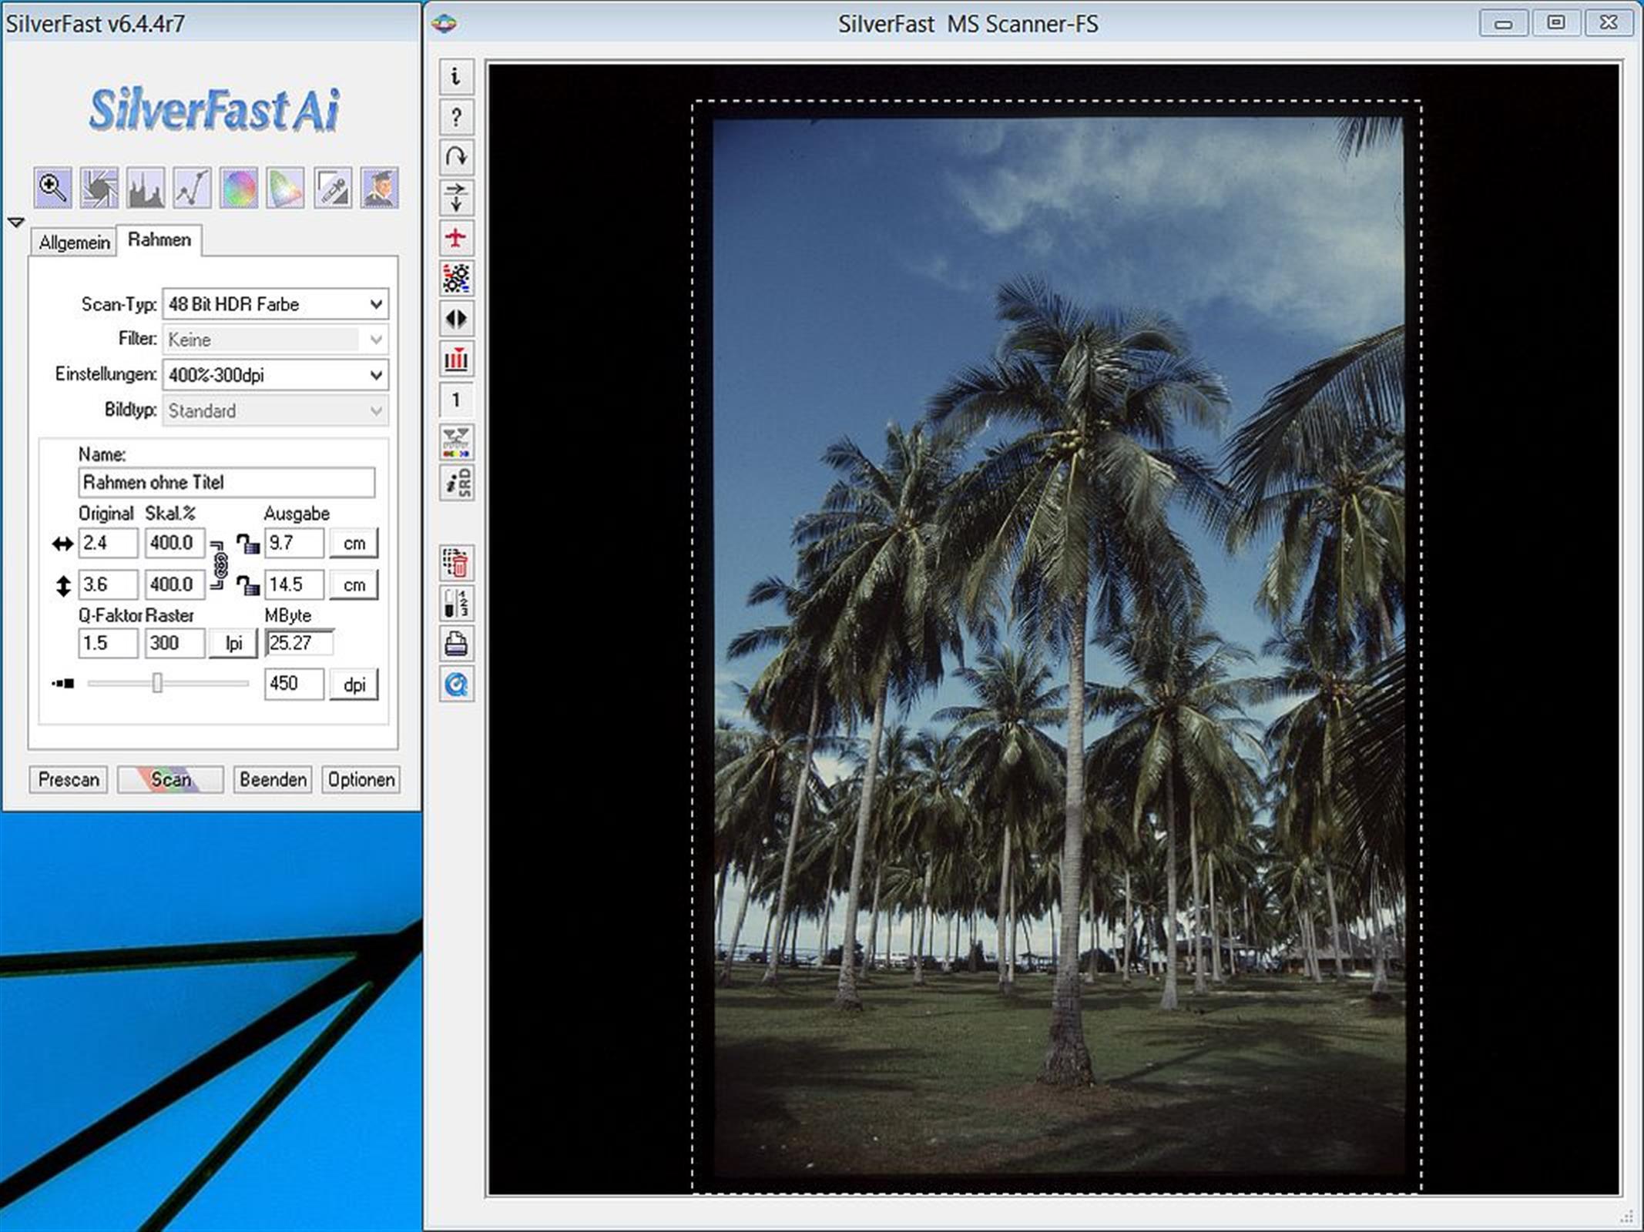Click the delete frame trash icon
The width and height of the screenshot is (1644, 1232).
tap(456, 564)
